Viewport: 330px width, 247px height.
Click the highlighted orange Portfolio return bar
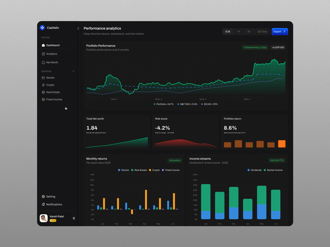point(282,144)
